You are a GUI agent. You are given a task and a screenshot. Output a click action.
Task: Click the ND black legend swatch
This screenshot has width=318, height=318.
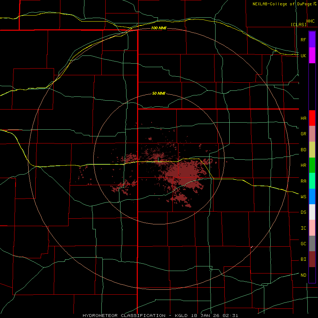click(312, 275)
